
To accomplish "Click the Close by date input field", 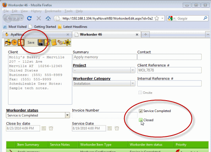I will point(23,128).
